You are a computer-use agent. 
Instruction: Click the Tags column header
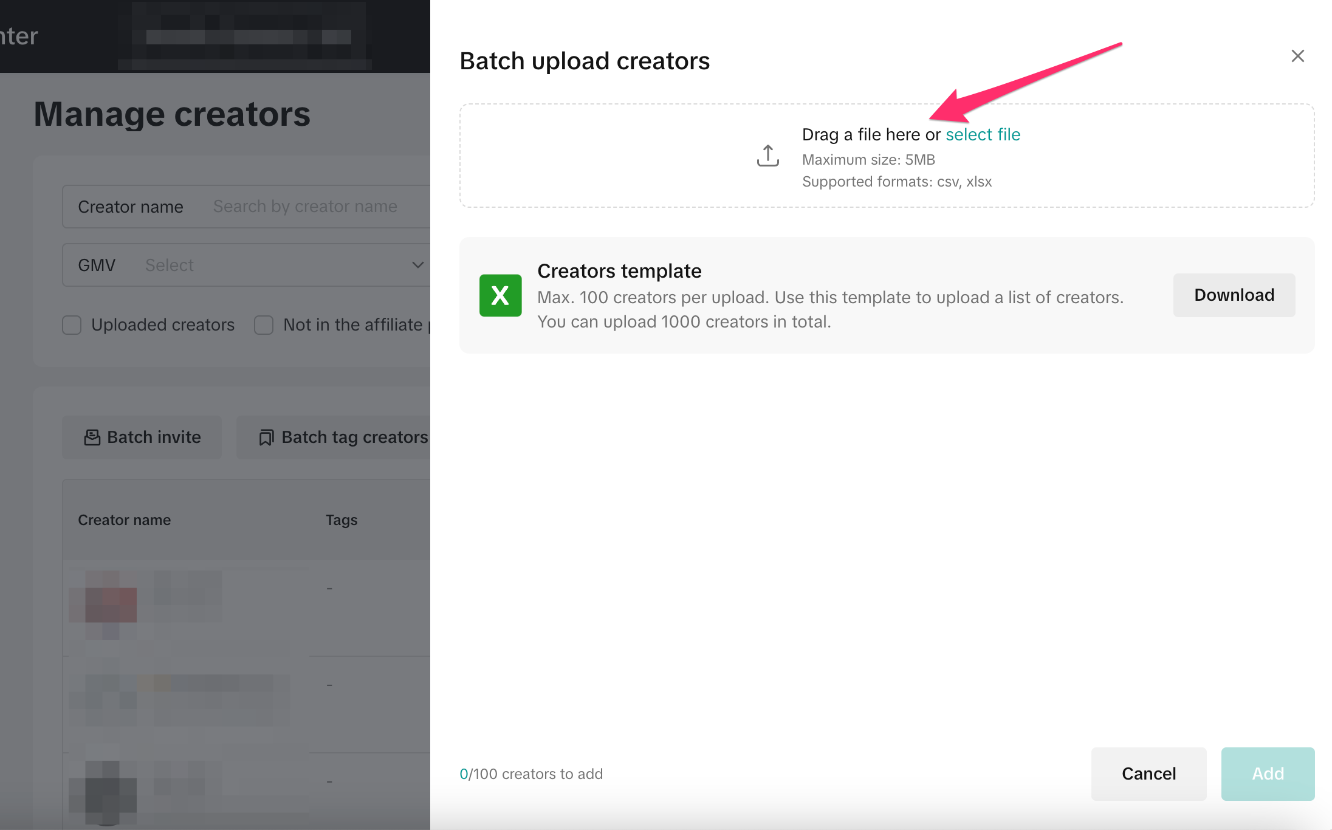tap(342, 520)
